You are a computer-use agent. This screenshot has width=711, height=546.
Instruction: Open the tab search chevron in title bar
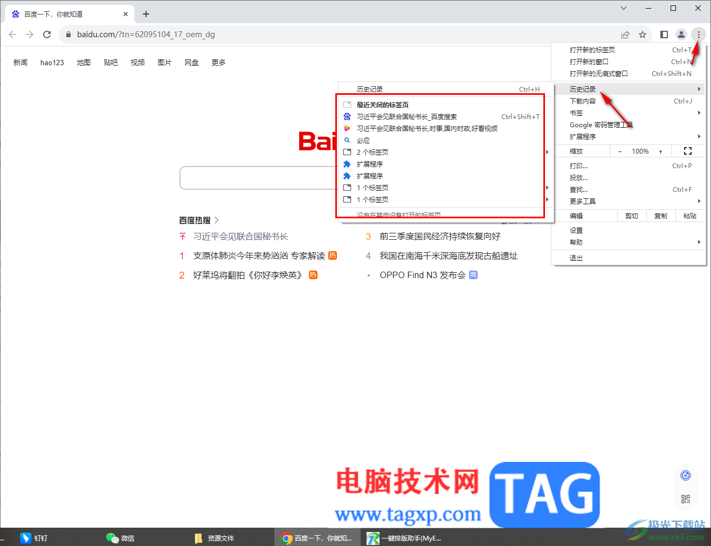623,8
